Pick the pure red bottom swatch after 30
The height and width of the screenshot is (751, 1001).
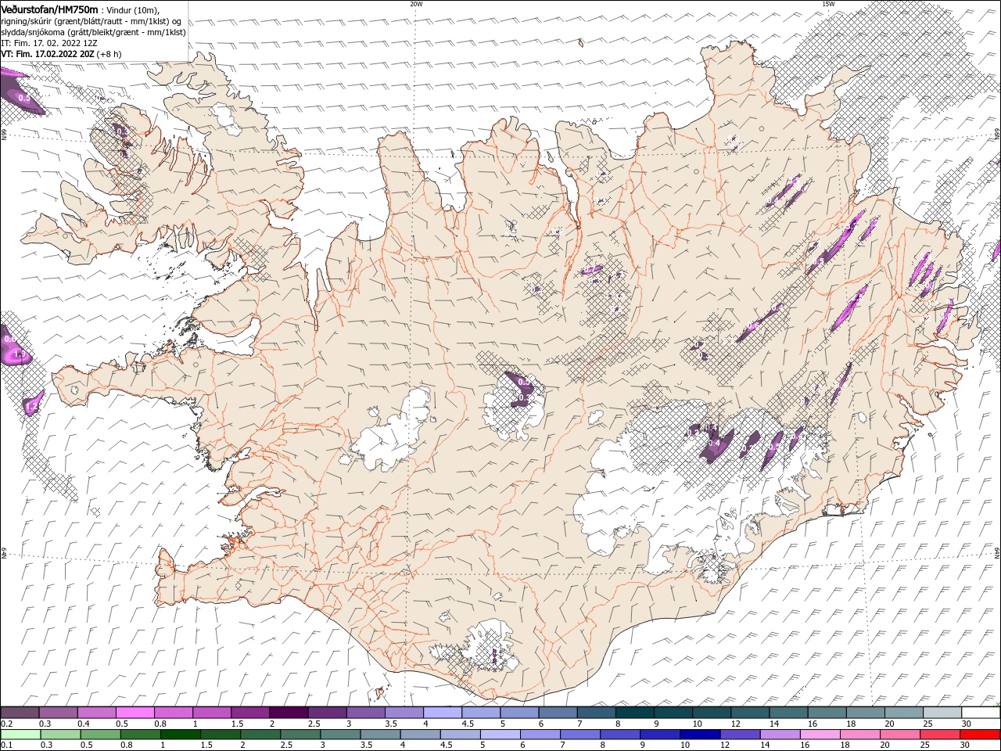tap(980, 735)
